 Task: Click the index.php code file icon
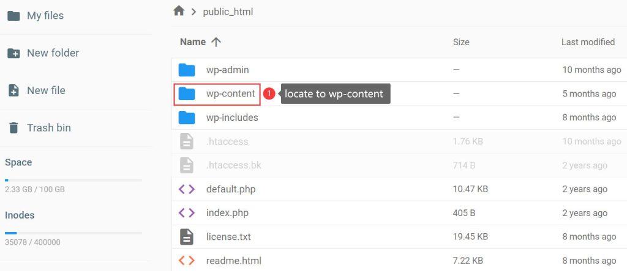click(186, 213)
